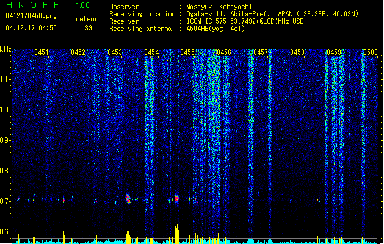Click the 0454 time marker
The width and height of the screenshot is (384, 244).
tap(151, 52)
